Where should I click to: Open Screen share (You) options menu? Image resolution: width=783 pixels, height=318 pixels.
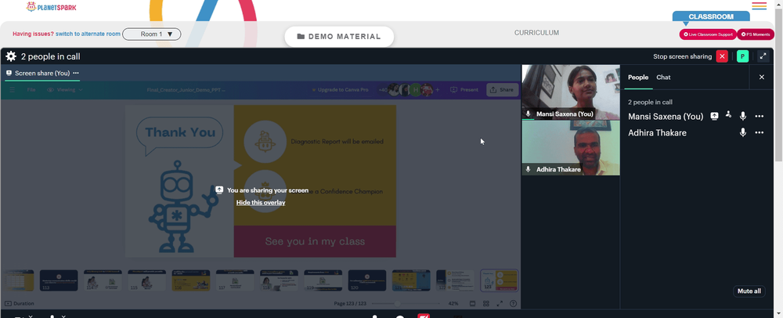click(76, 73)
